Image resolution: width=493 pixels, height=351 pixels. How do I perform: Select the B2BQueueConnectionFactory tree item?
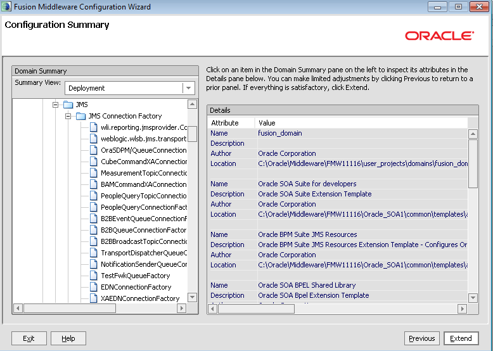pyautogui.click(x=143, y=230)
